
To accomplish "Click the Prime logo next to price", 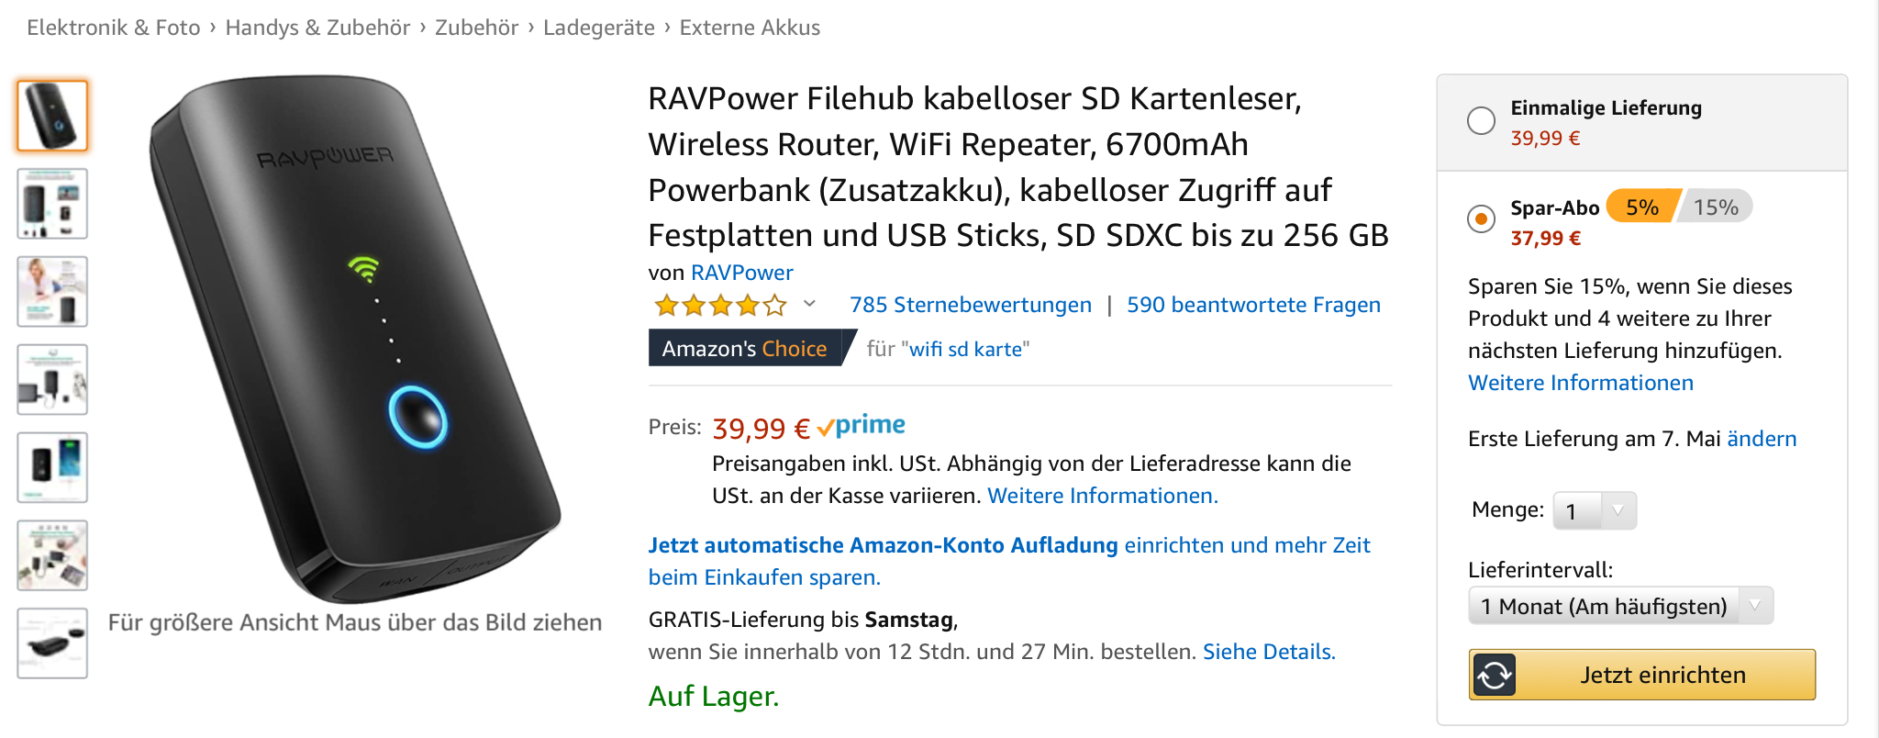I will 862,426.
